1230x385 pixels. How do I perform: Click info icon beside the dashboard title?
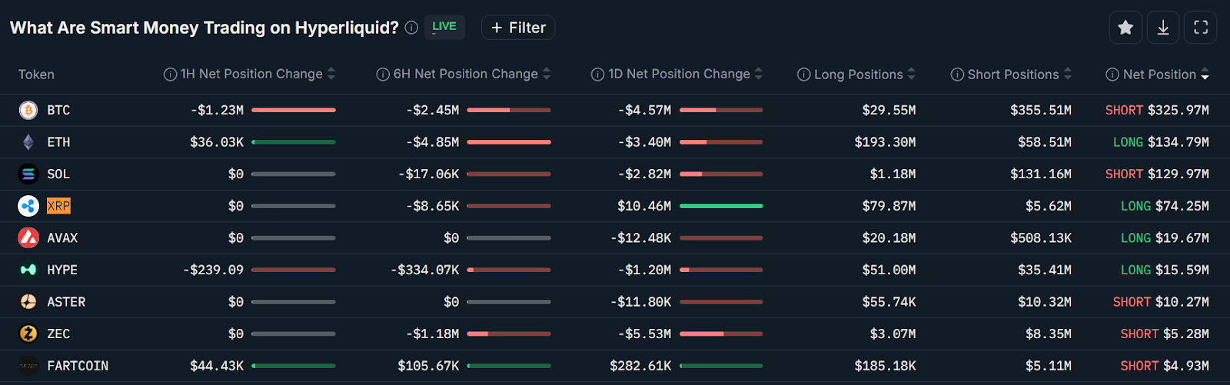click(x=411, y=28)
